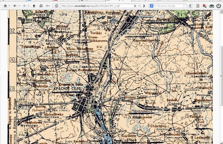Click the bookmarks star icon in the toolbar

(5, 6)
